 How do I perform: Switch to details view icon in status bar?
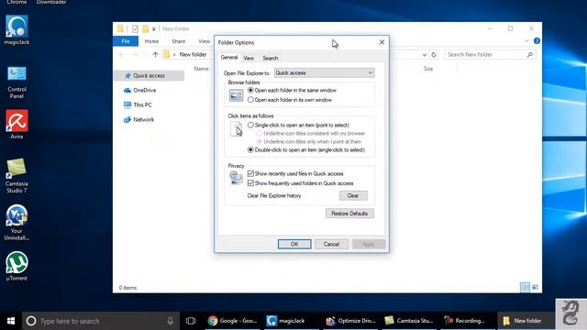[525, 287]
